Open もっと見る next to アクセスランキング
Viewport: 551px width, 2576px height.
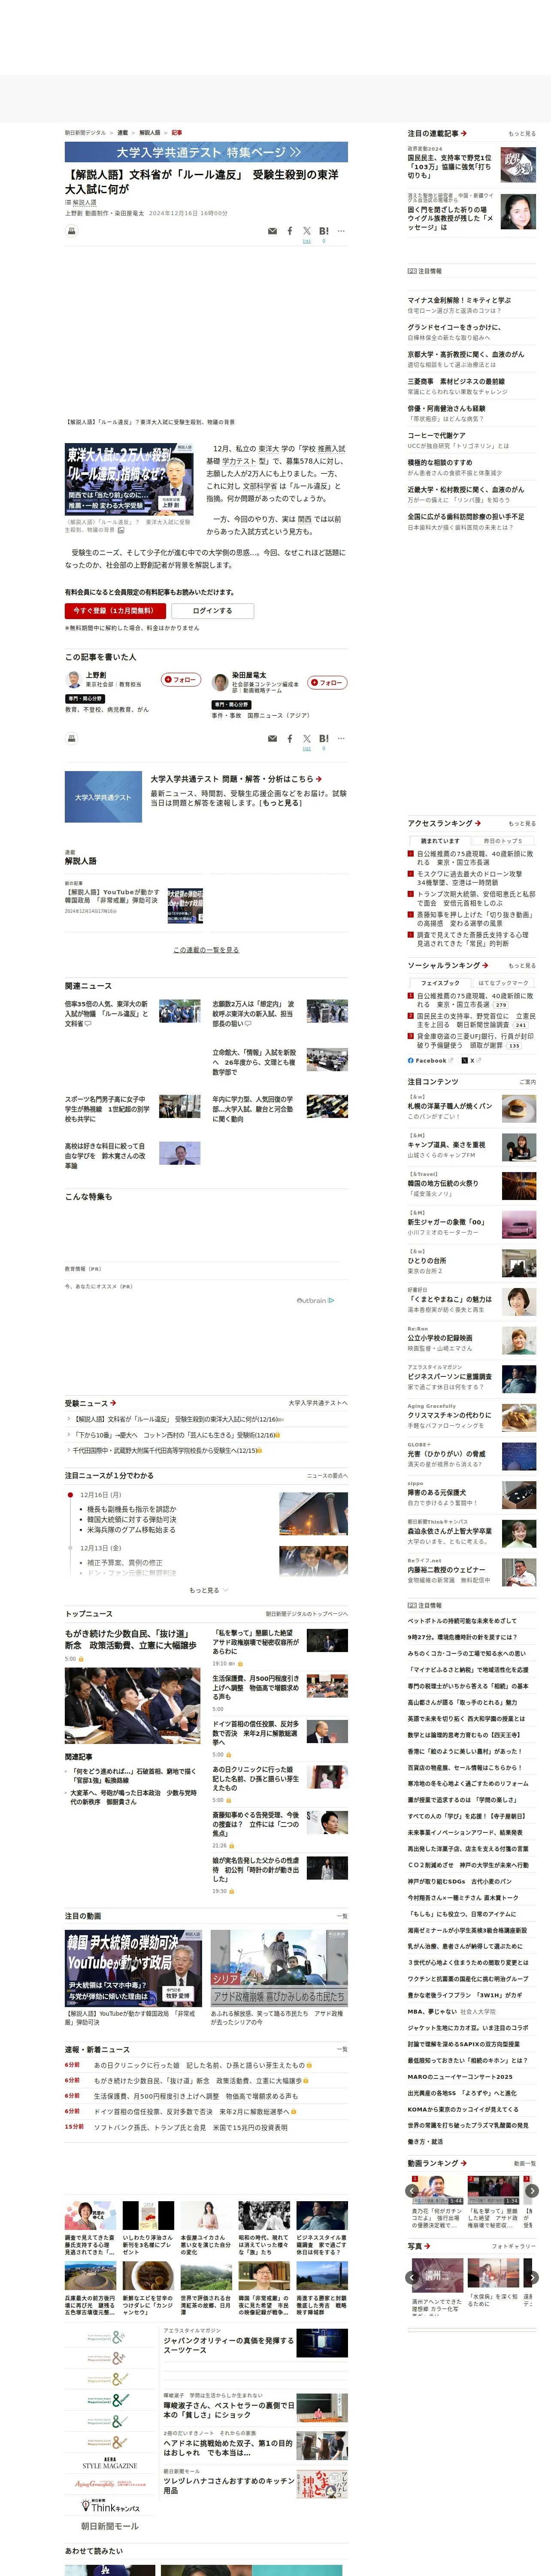tap(521, 824)
